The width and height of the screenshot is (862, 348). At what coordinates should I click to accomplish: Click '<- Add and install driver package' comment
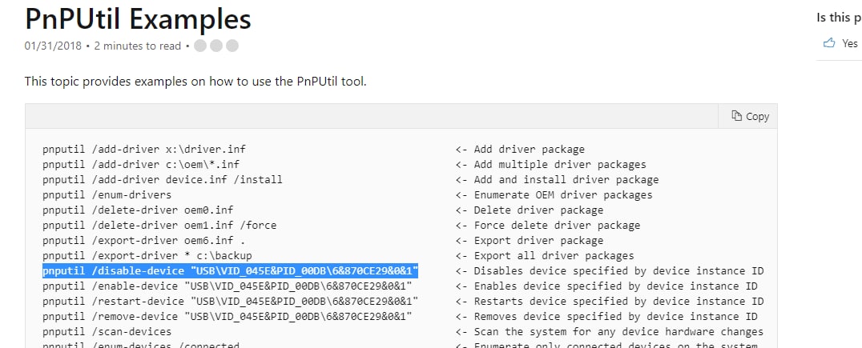coord(557,179)
